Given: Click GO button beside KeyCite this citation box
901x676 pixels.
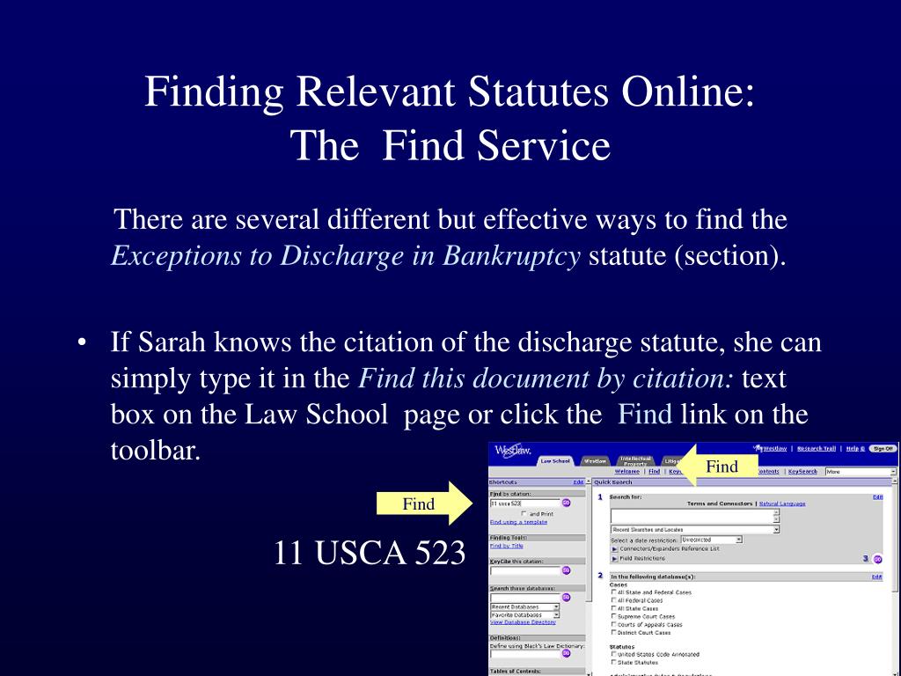Looking at the screenshot, I should [567, 570].
